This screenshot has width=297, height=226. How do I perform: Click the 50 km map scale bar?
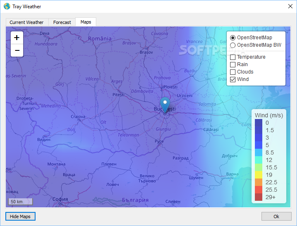coord(21,202)
